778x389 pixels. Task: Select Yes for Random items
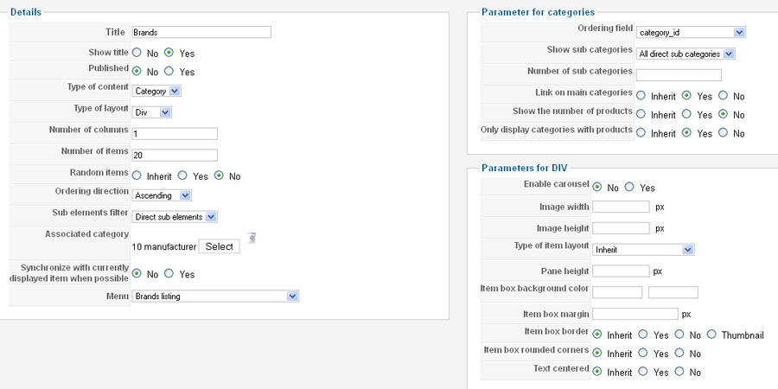click(182, 175)
